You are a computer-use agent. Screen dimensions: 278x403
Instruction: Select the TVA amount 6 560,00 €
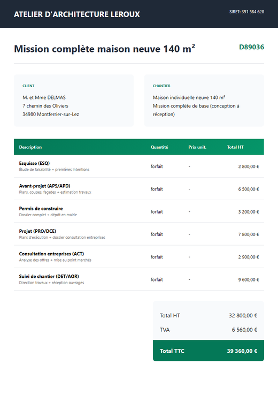pyautogui.click(x=244, y=330)
